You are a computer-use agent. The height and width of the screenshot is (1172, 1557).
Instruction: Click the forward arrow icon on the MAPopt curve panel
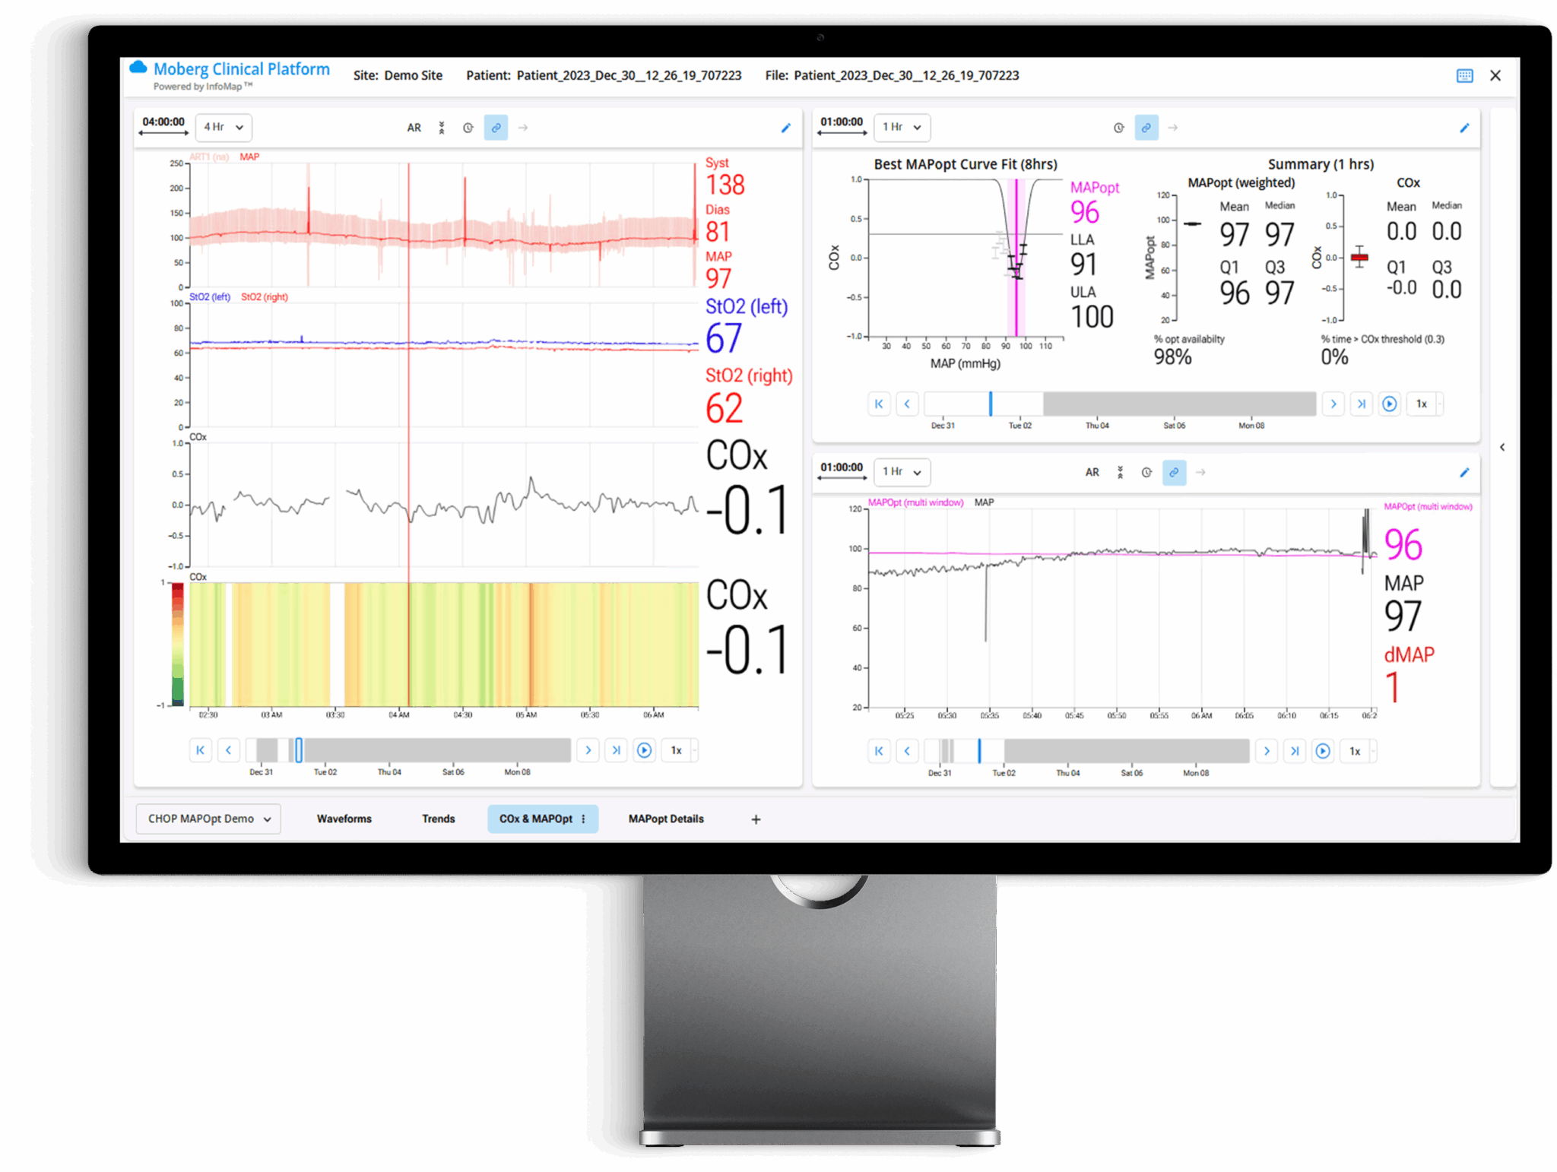click(x=1173, y=128)
